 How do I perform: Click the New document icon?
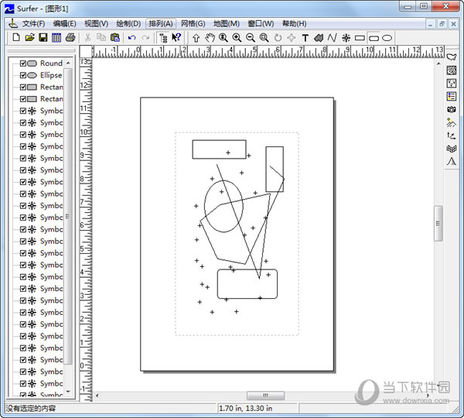click(x=16, y=37)
